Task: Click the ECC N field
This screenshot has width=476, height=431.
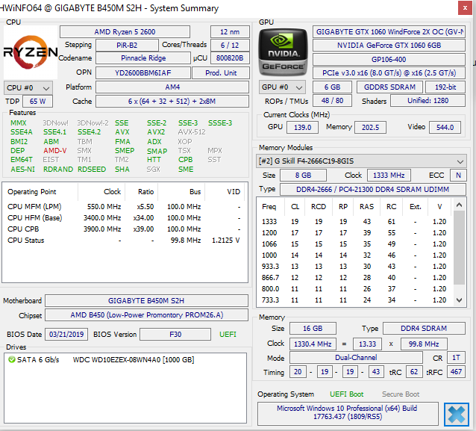Action: [x=458, y=176]
